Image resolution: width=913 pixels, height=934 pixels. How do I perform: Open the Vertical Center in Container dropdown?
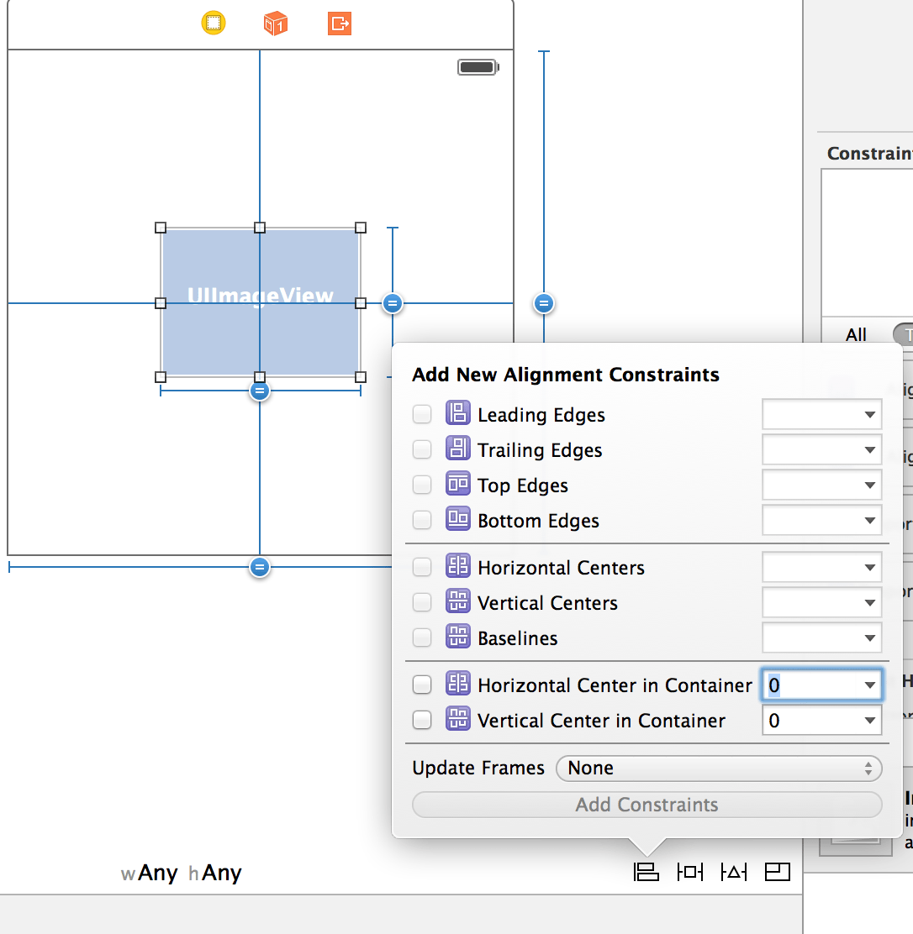[x=869, y=720]
